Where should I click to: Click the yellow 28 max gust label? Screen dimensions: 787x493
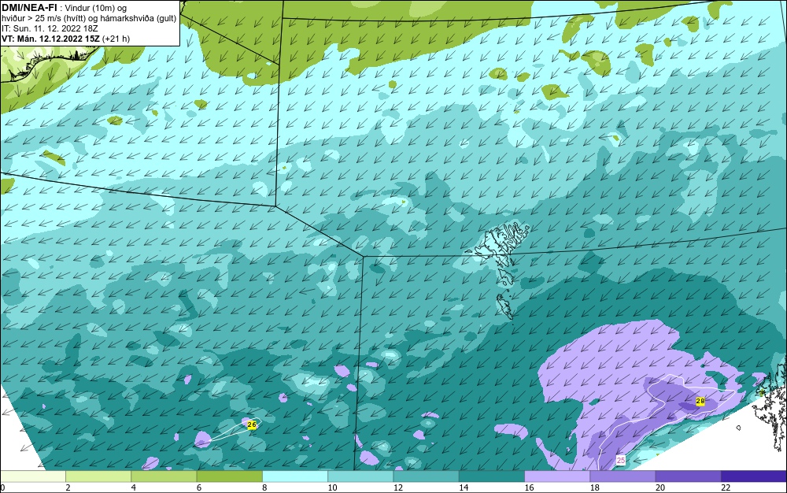coord(700,401)
